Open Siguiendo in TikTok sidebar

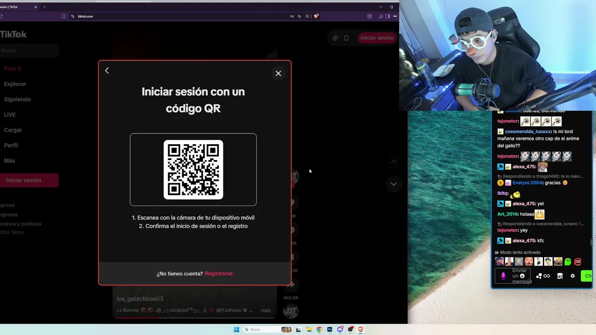17,100
